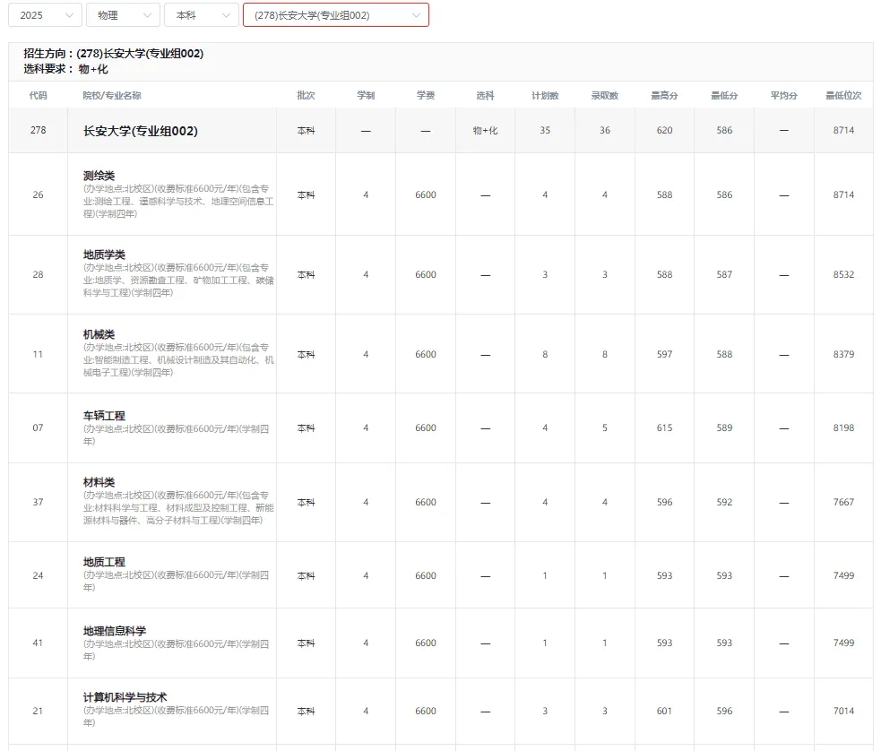881x751 pixels.
Task: Click the 学制 column header
Action: [366, 96]
